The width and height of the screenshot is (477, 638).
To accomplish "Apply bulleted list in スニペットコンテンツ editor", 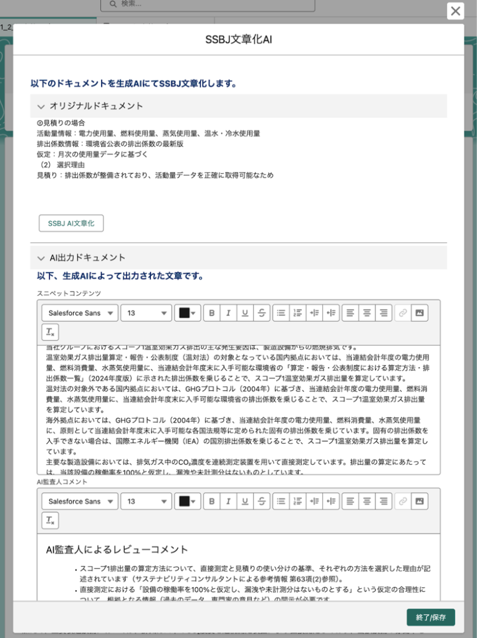I will click(x=281, y=313).
